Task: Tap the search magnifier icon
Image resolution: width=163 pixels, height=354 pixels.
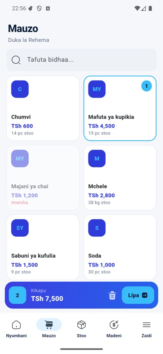Action: (x=16, y=60)
